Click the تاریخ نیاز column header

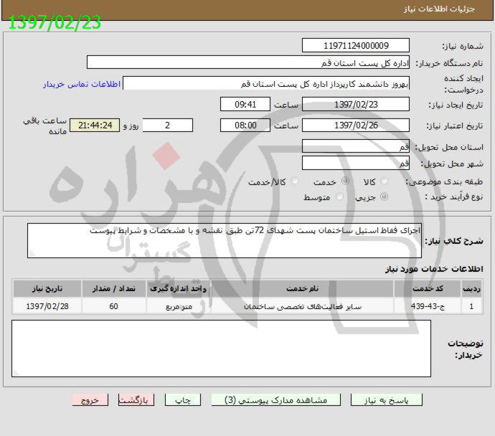47,288
